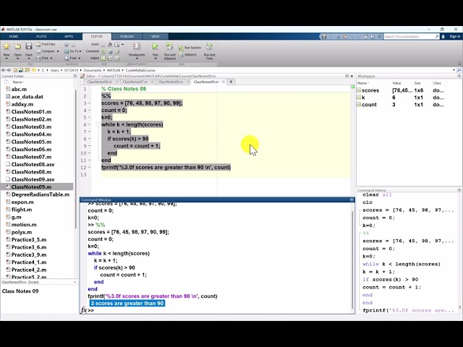Open Current Folder panel actions menu
Viewport: 463px width, 347px height.
[x=75, y=76]
